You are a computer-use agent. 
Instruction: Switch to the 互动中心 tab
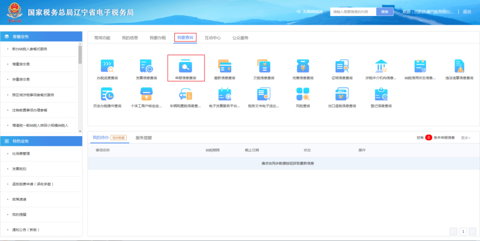(212, 38)
